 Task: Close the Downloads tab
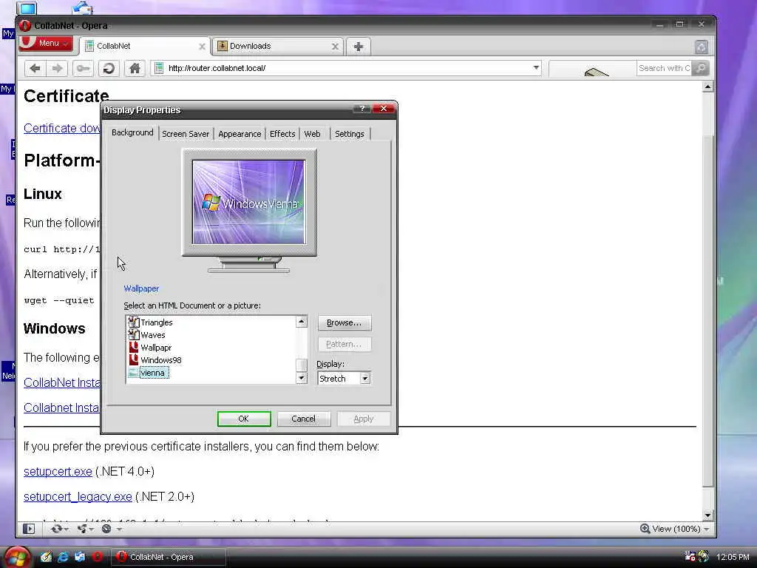(x=335, y=47)
